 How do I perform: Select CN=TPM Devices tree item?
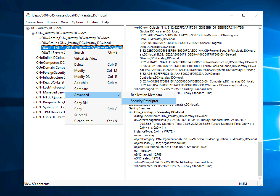(50, 112)
